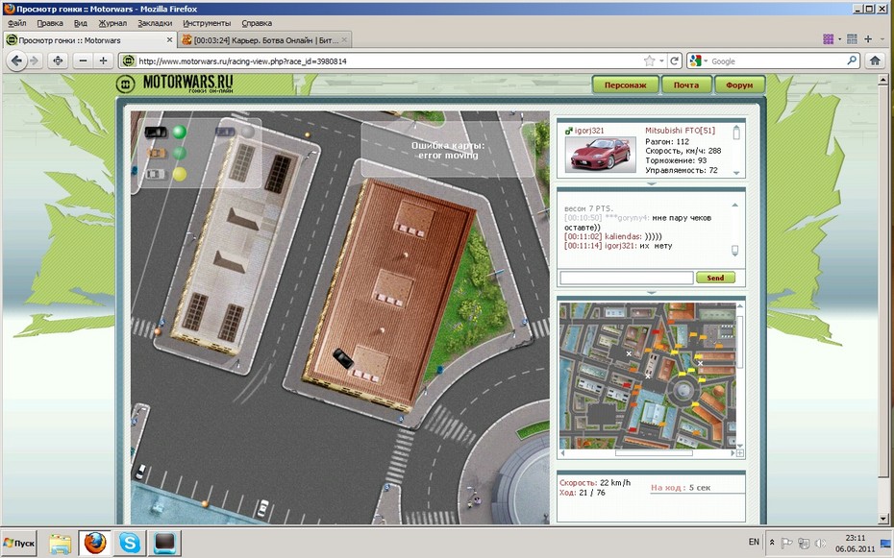
Task: Start the search using the magnifier icon
Action: point(852,61)
